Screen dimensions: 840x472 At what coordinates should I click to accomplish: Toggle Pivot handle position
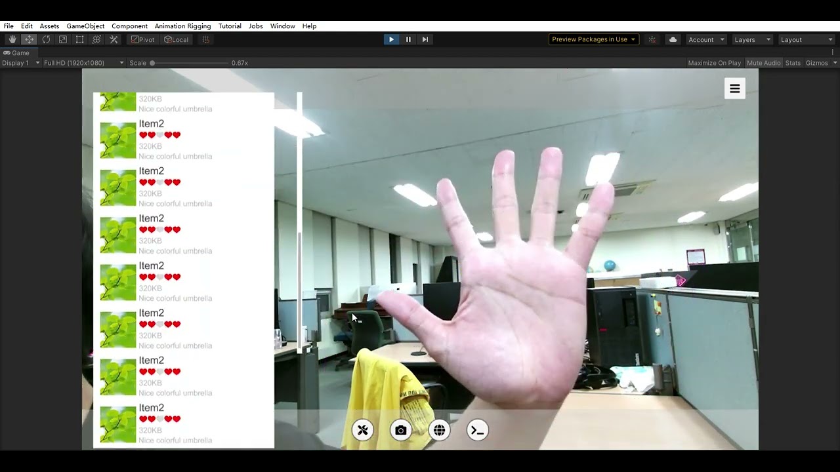pos(143,39)
